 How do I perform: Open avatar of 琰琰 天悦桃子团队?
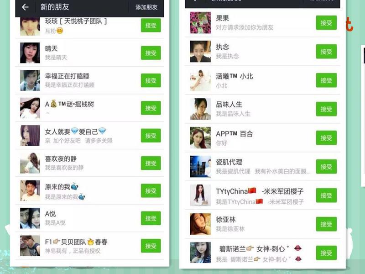coord(30,26)
